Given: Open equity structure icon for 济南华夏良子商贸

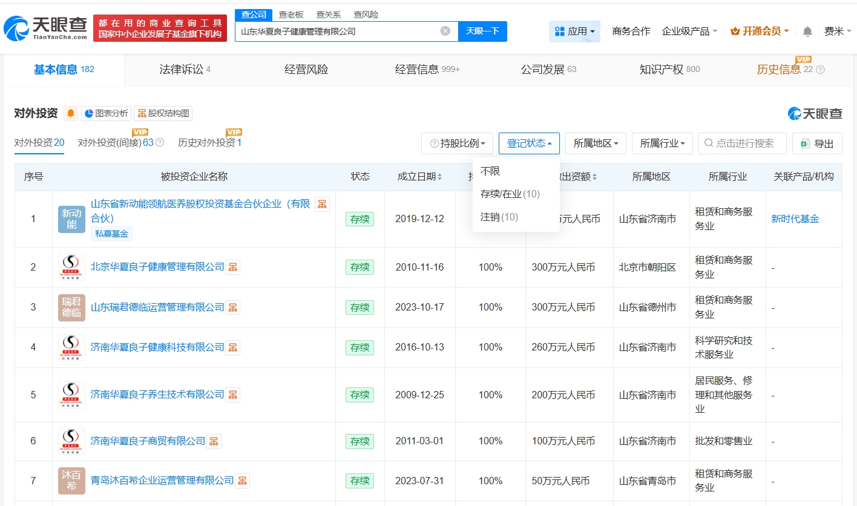Looking at the screenshot, I should (214, 441).
